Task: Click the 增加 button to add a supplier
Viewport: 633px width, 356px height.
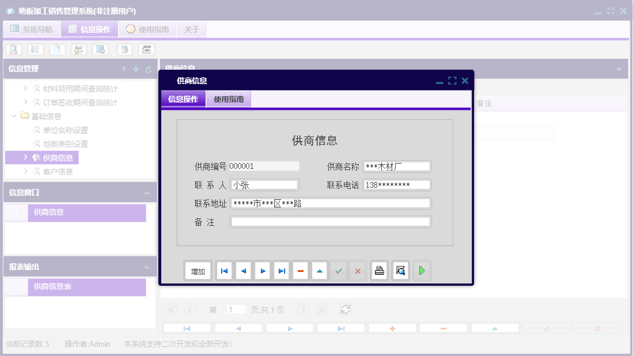Action: [x=198, y=270]
